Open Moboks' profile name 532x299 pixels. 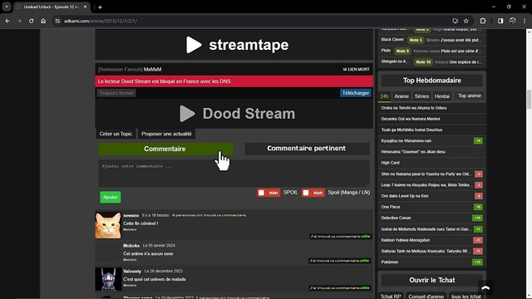pyautogui.click(x=131, y=246)
